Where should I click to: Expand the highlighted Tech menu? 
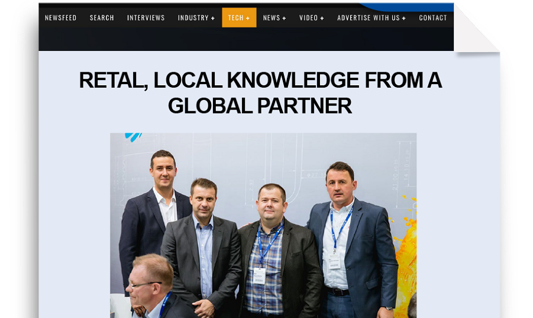[239, 18]
